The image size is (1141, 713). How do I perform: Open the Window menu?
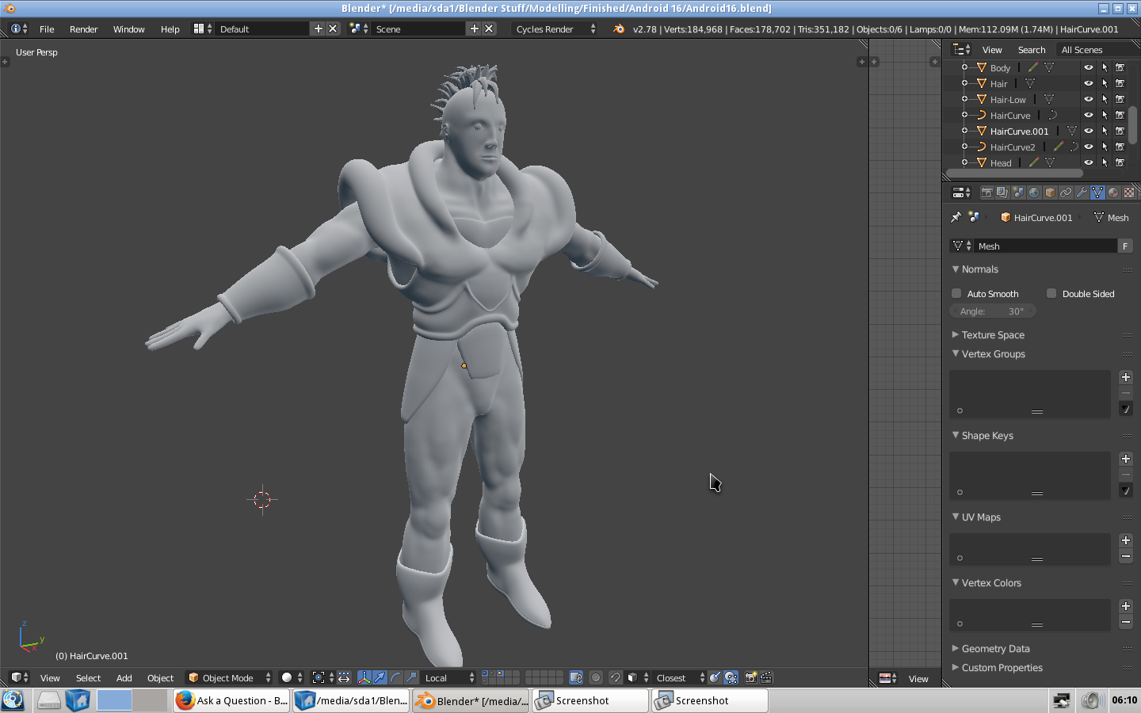[x=128, y=29]
